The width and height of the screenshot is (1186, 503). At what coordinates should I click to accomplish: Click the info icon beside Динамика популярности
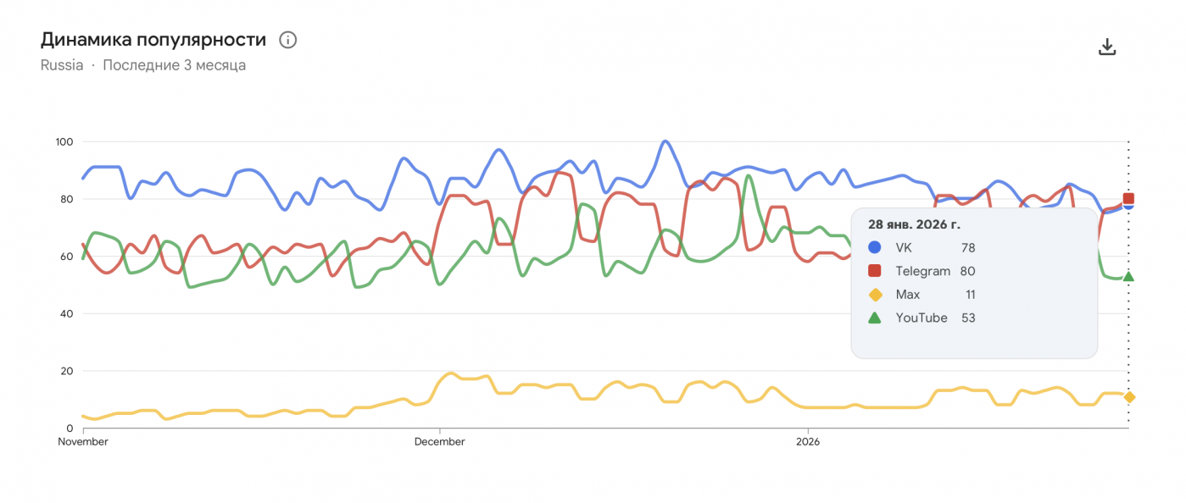288,40
